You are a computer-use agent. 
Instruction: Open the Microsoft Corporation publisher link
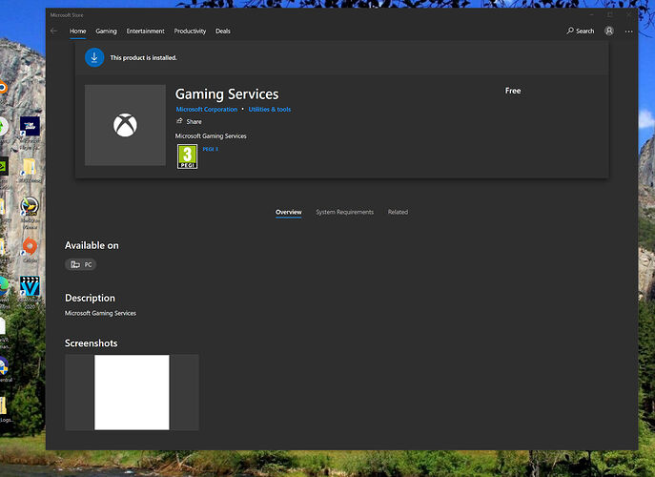(x=207, y=110)
